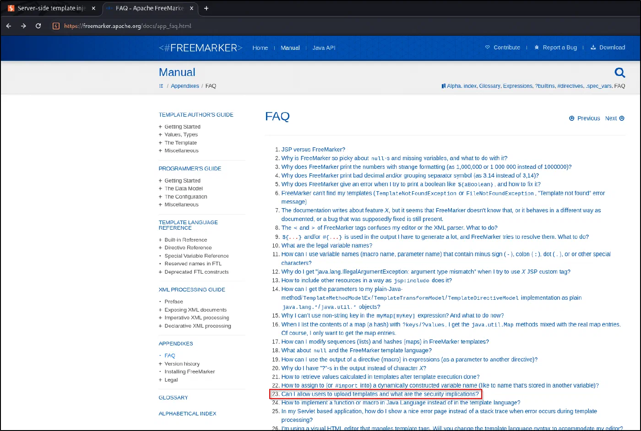Image resolution: width=641 pixels, height=431 pixels.
Task: Click the Contribute link
Action: (503, 48)
